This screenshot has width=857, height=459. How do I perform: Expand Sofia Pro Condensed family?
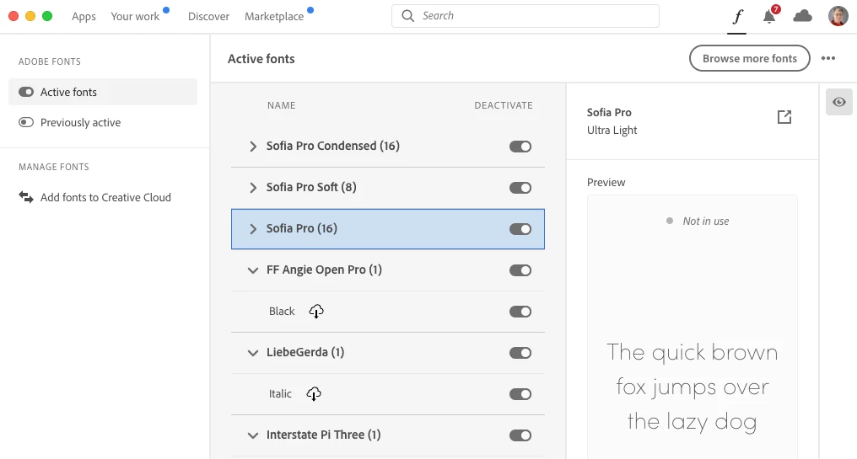tap(252, 147)
